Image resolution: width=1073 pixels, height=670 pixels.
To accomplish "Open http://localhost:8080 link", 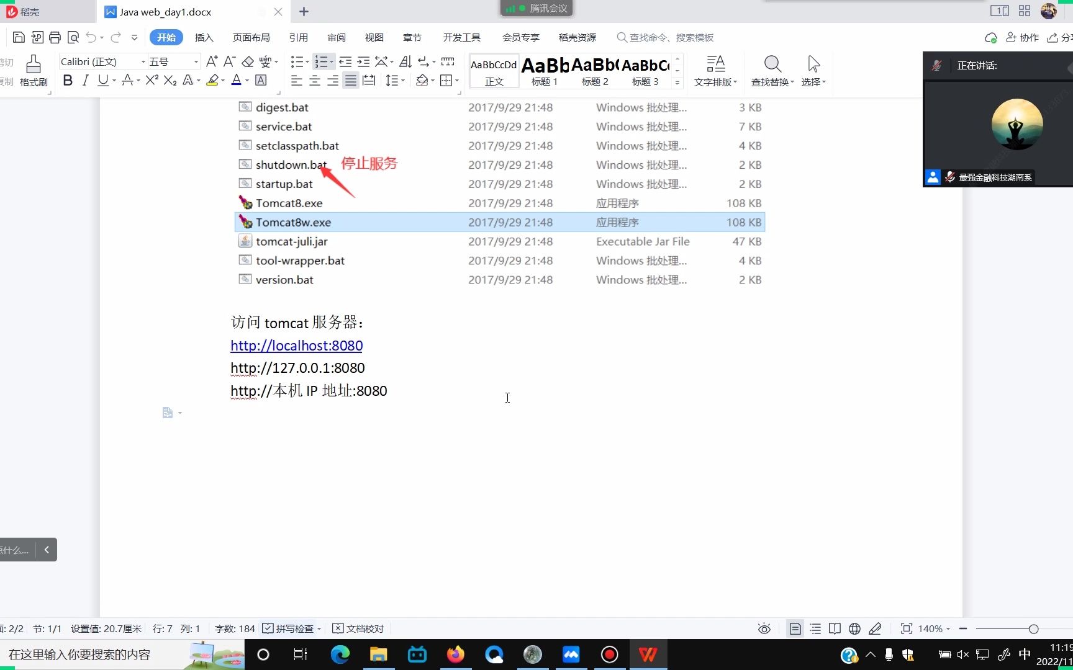I will [296, 346].
